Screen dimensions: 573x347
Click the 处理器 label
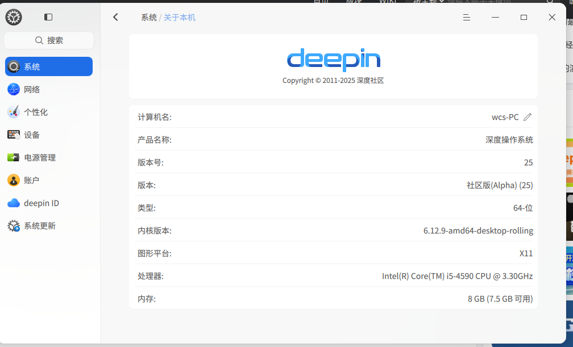[151, 276]
